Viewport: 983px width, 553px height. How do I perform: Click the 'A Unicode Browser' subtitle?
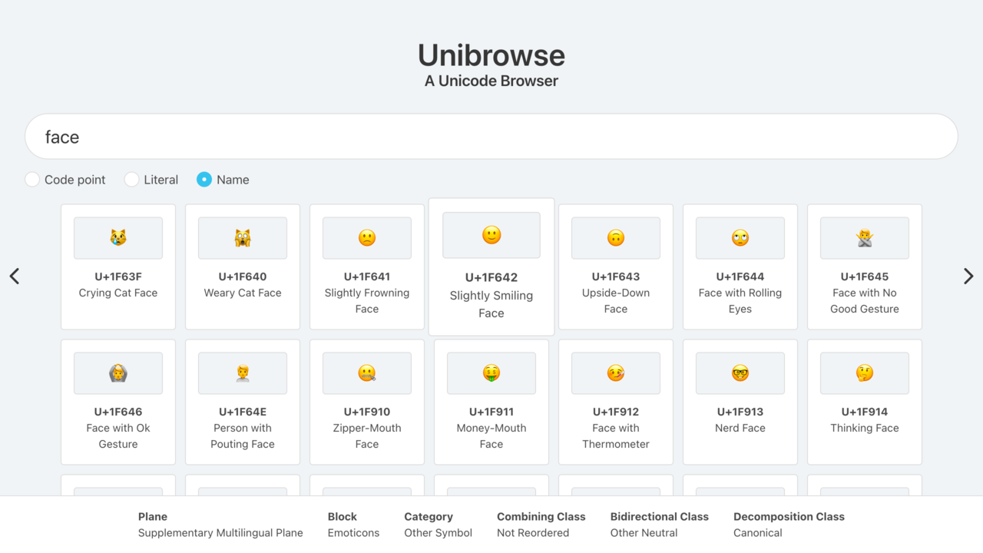pos(491,81)
